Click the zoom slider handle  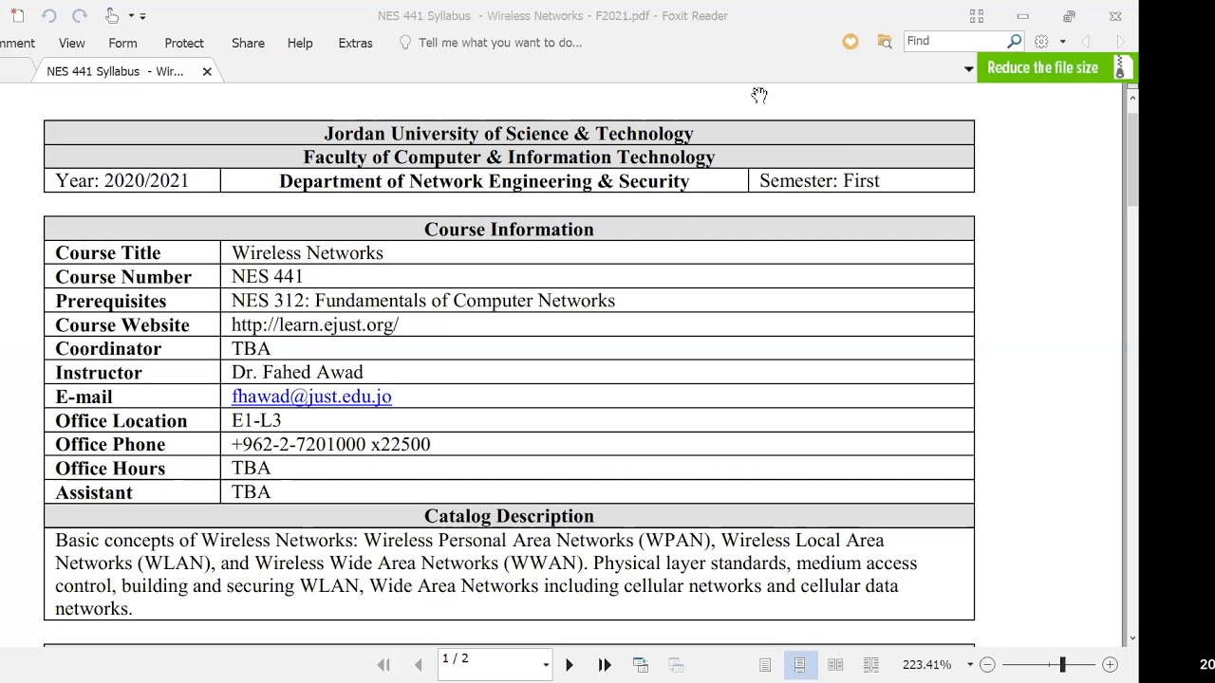(1063, 665)
